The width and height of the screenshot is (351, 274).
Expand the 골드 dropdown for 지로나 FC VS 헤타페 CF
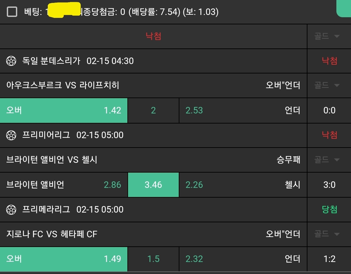[327, 234]
